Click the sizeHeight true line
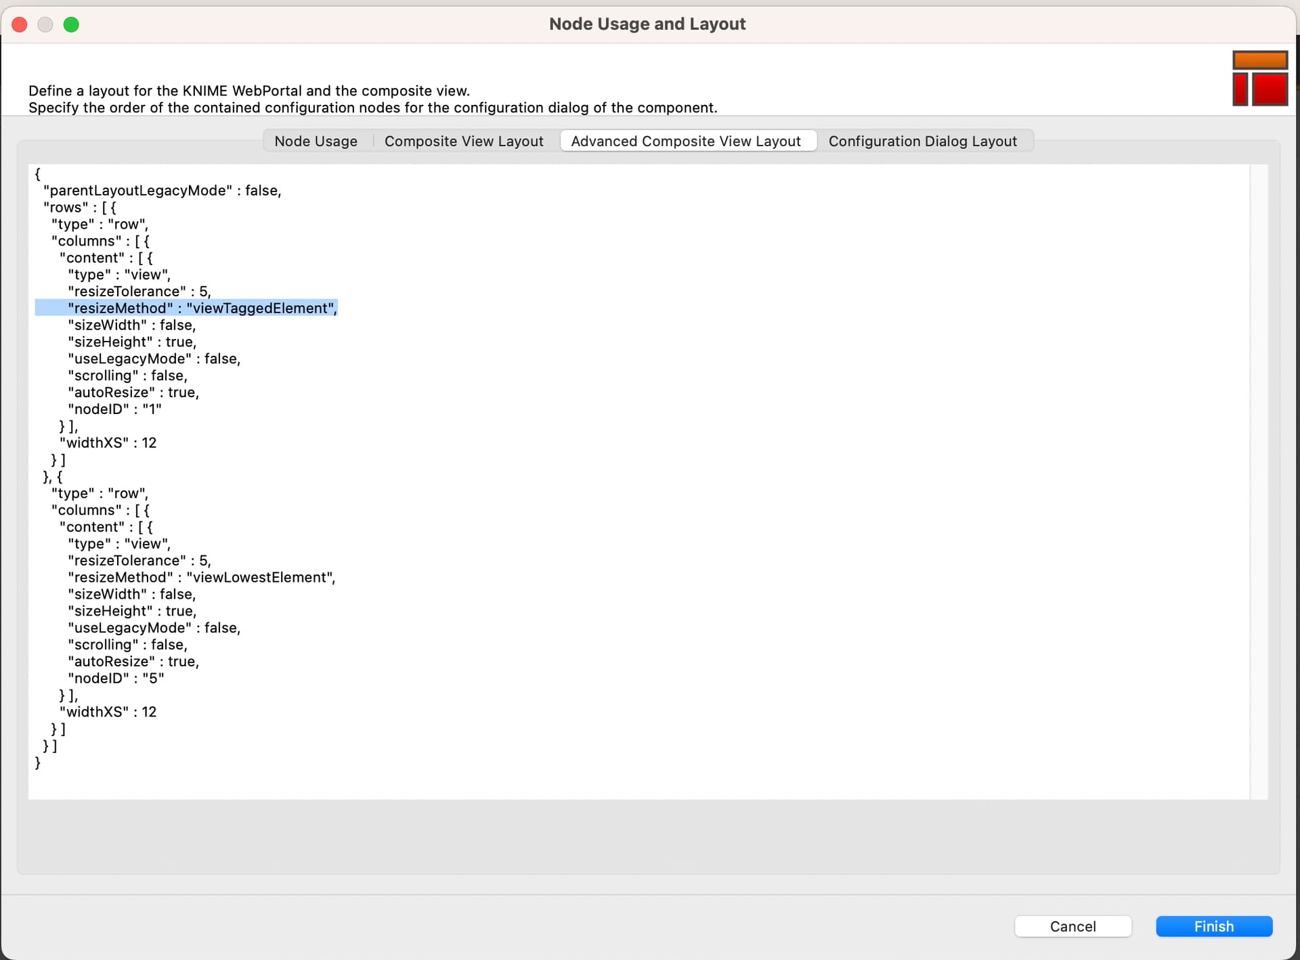This screenshot has height=960, width=1300. coord(132,342)
